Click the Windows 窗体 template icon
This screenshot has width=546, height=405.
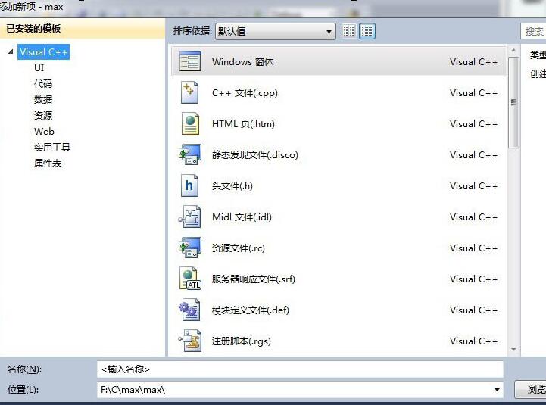(190, 61)
